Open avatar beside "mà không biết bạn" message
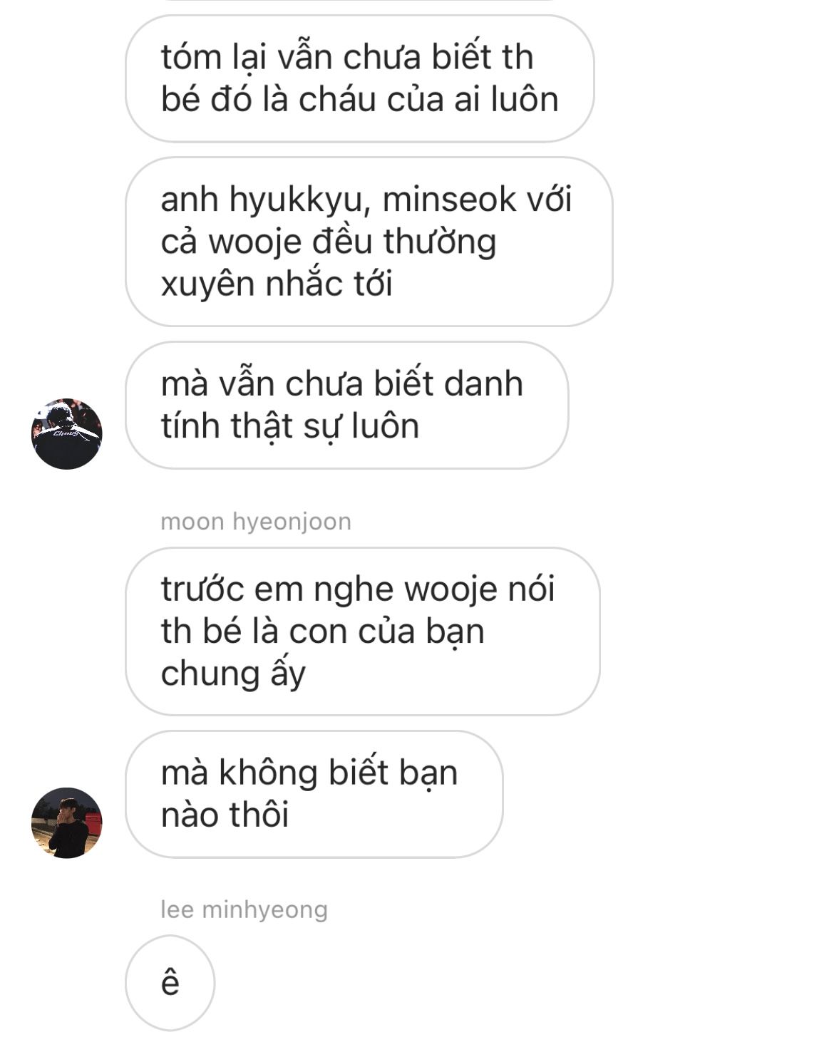 67,822
